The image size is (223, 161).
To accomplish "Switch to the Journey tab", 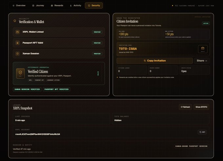I will (38, 6).
